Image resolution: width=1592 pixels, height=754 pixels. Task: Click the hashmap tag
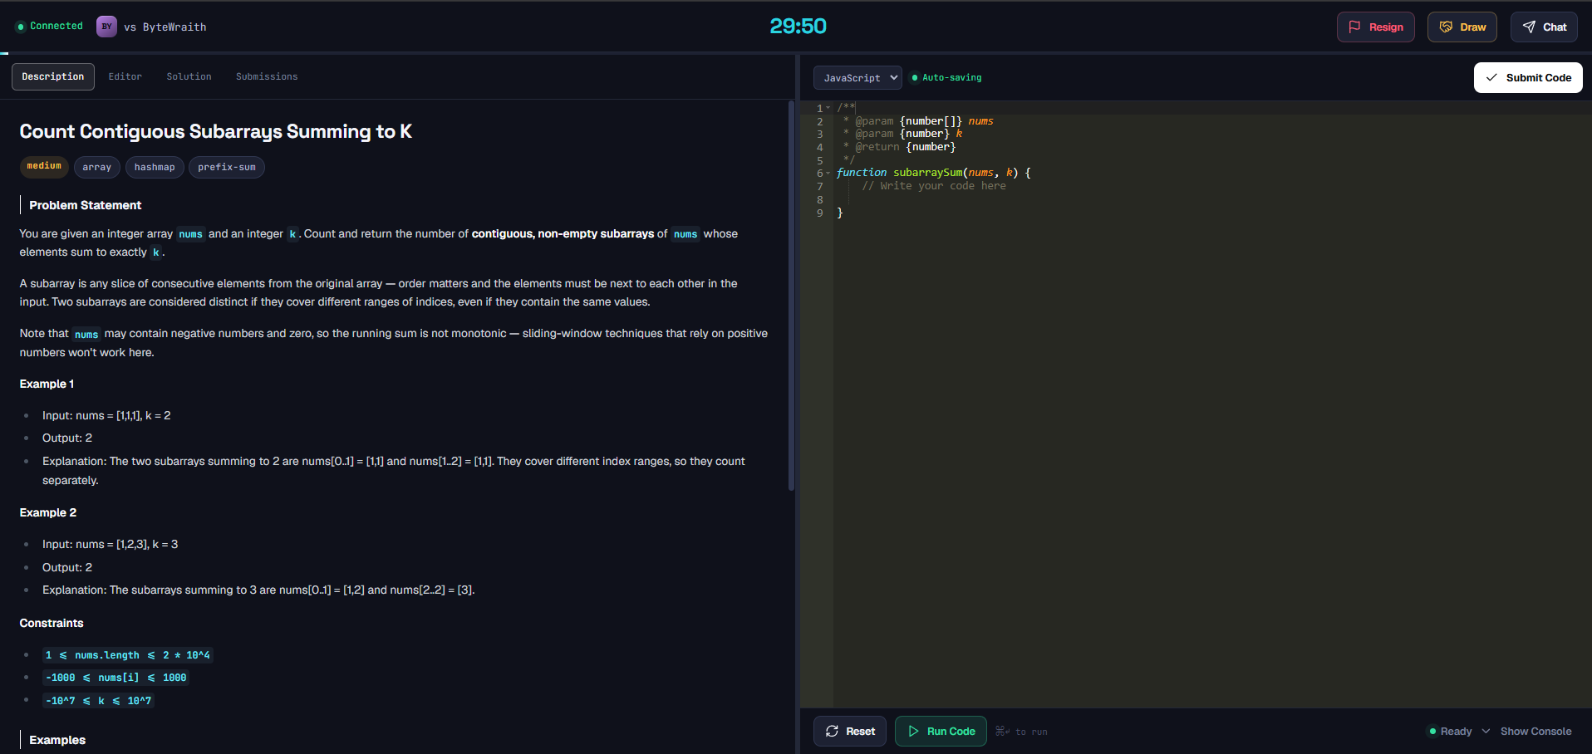[155, 167]
